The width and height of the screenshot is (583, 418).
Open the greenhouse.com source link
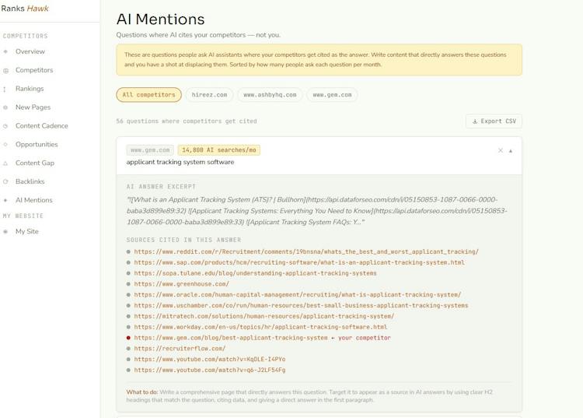(181, 284)
